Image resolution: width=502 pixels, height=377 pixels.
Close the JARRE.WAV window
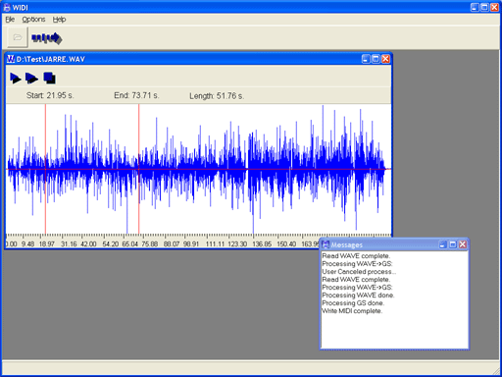tap(385, 59)
